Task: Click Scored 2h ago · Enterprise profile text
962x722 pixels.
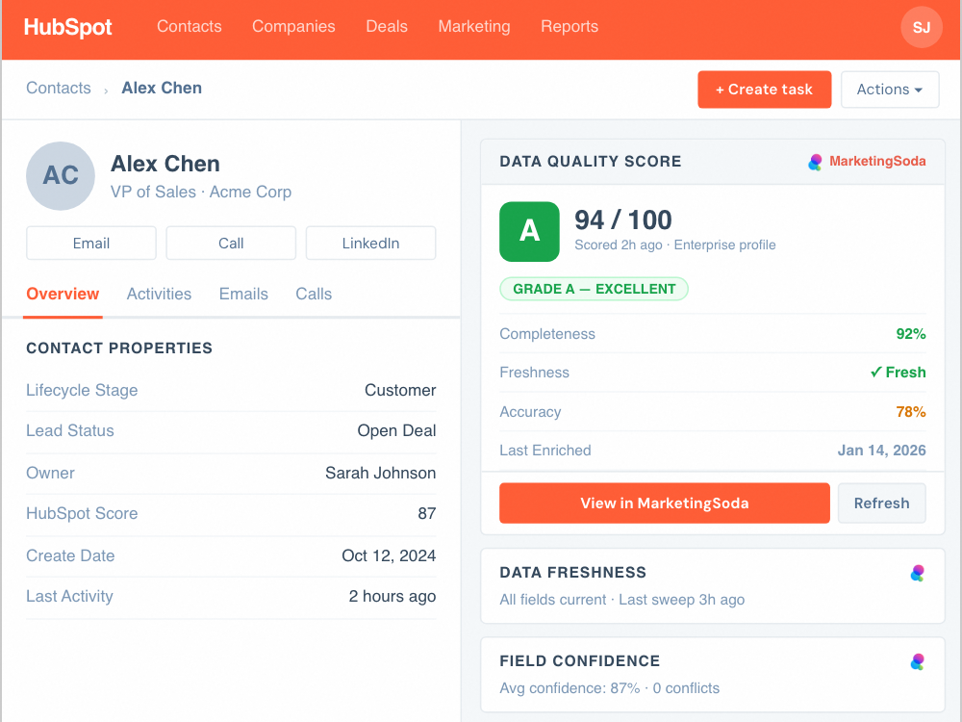Action: [x=675, y=245]
